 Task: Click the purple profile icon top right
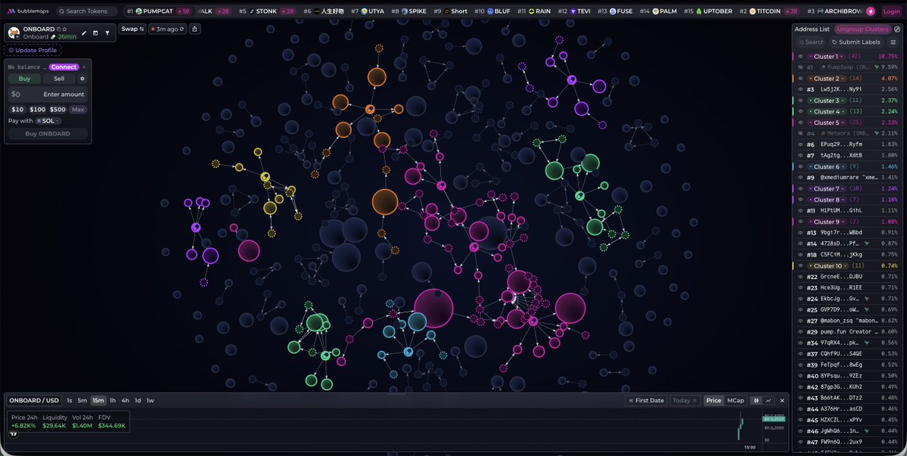tap(871, 11)
